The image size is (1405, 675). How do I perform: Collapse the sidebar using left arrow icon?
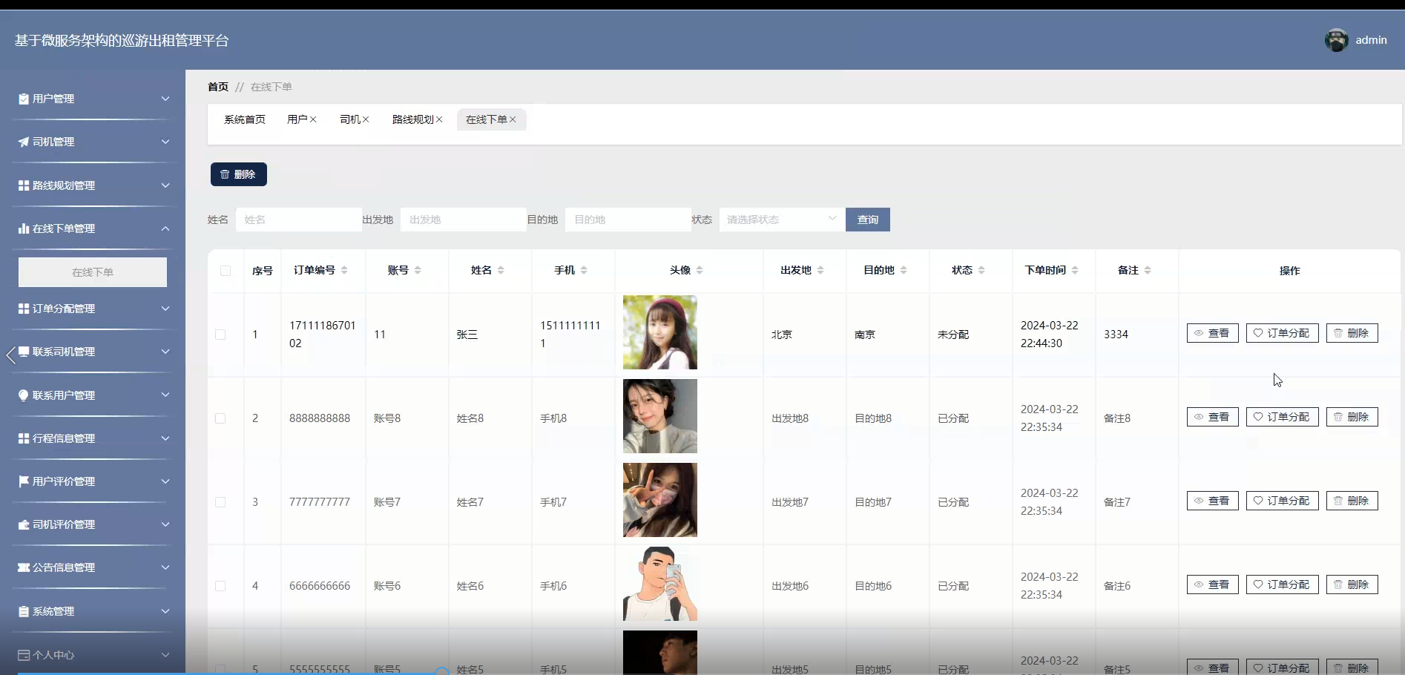pos(10,355)
